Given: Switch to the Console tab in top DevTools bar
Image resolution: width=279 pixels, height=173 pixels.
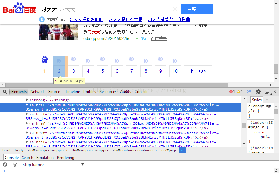Looking at the screenshot, I should click(142, 92).
